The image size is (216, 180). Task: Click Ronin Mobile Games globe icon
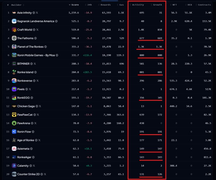pyautogui.click(x=57, y=55)
